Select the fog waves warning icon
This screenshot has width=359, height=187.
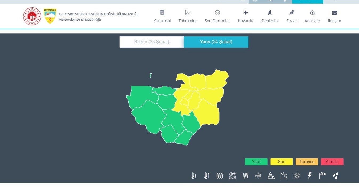coord(220,176)
